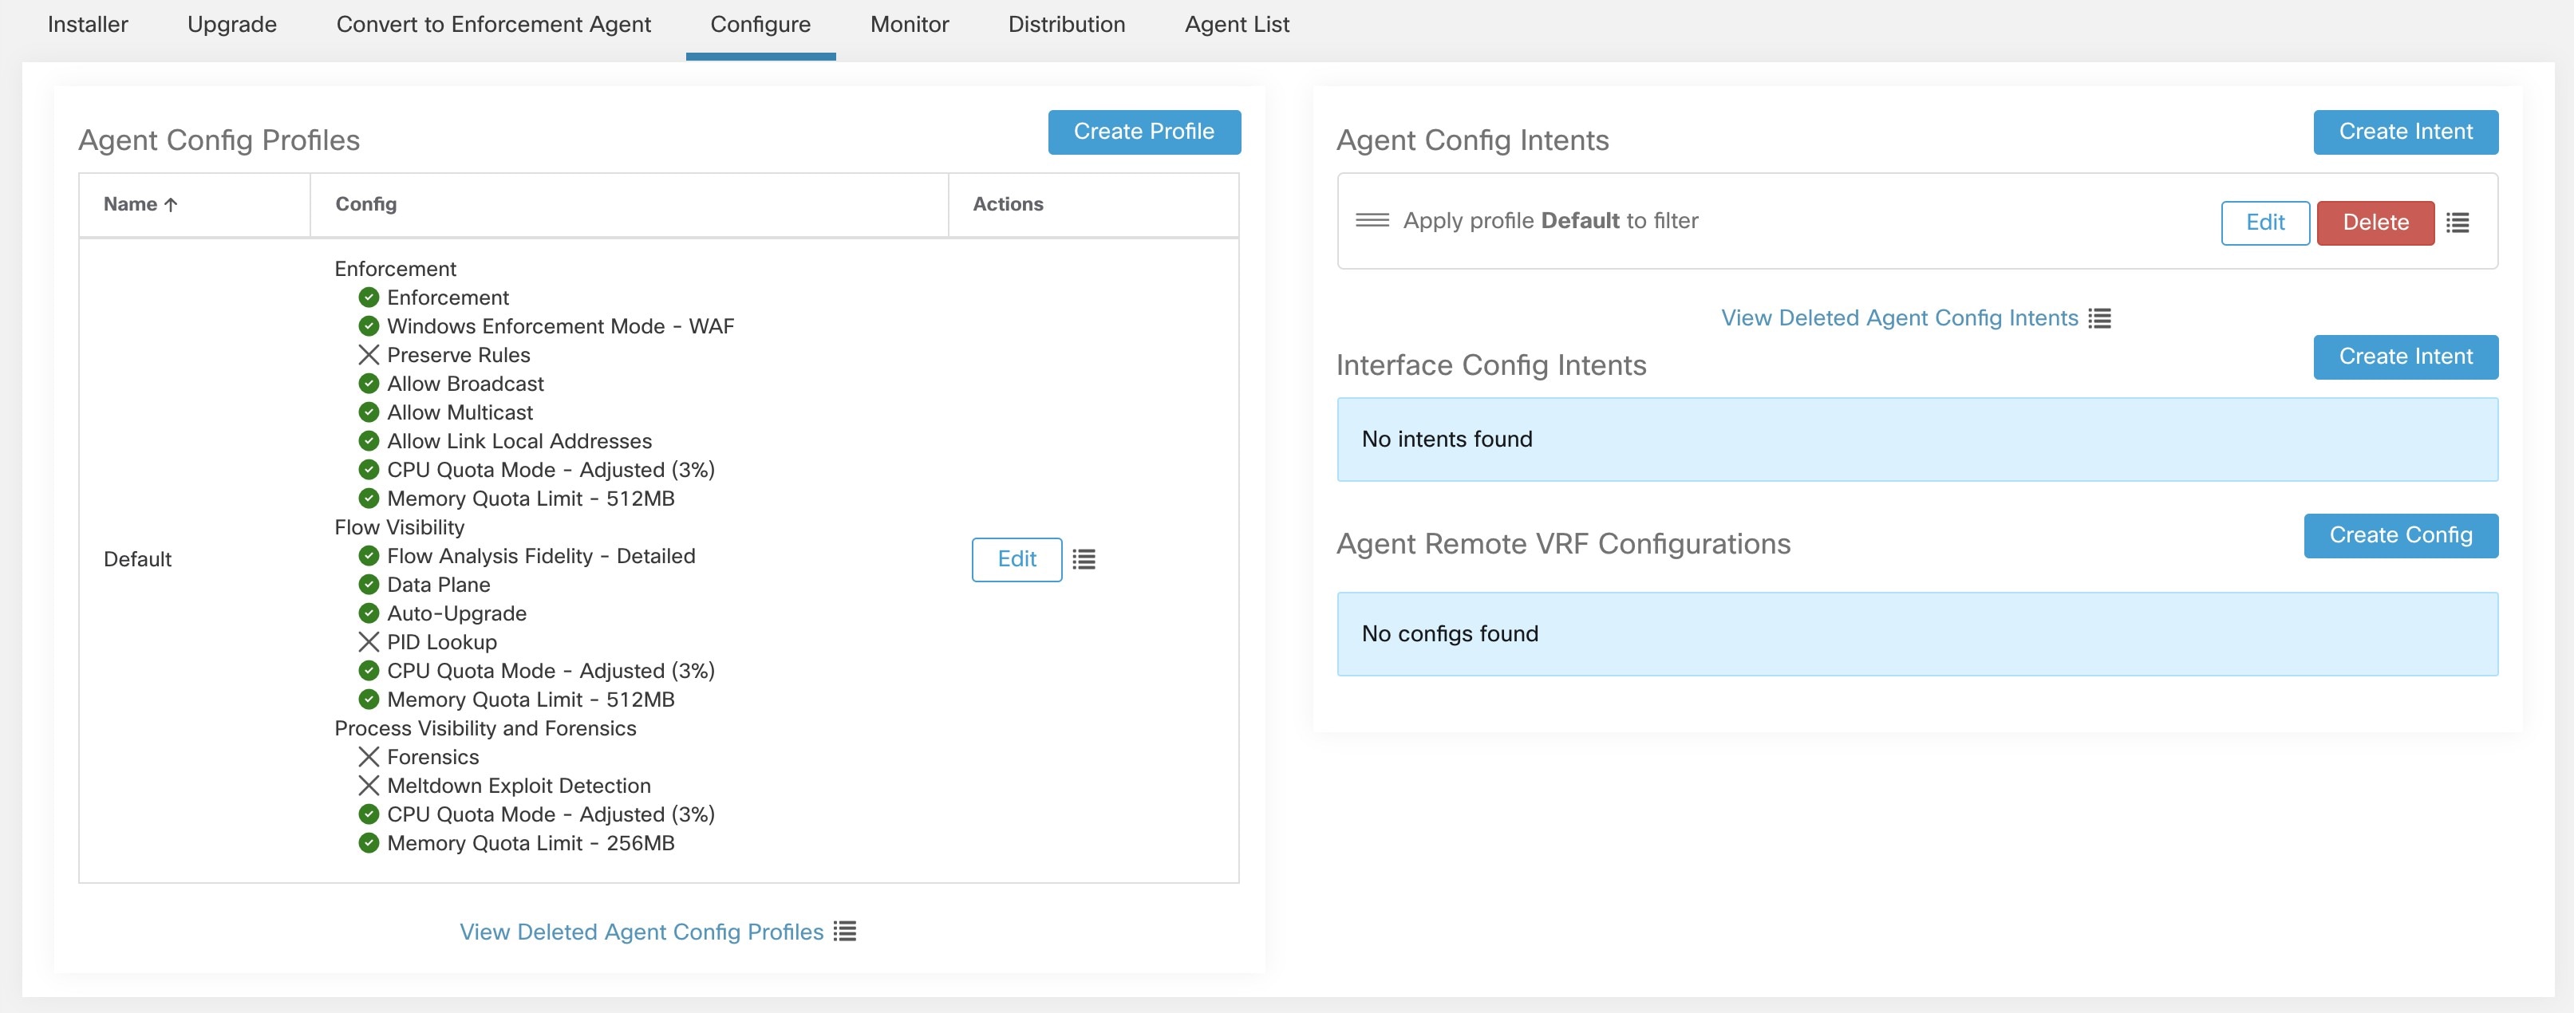Image resolution: width=2574 pixels, height=1013 pixels.
Task: Click the list/details icon next to Default profile Edit button
Action: coord(1084,558)
